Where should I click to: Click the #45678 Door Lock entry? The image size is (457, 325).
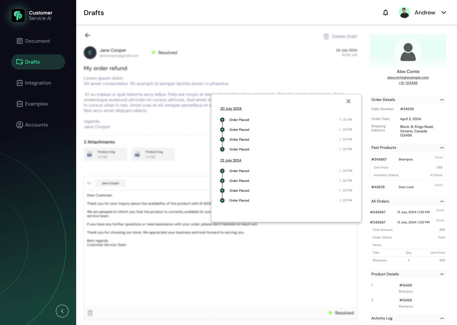(x=378, y=187)
